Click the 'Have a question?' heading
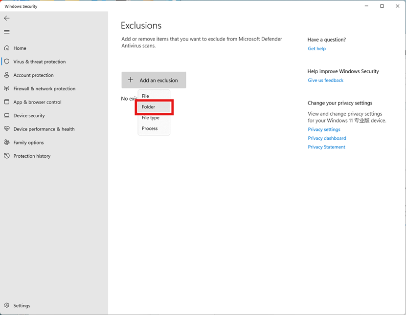The width and height of the screenshot is (406, 315). pos(326,40)
